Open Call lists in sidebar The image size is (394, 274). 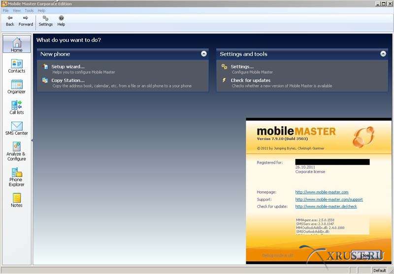[x=17, y=107]
